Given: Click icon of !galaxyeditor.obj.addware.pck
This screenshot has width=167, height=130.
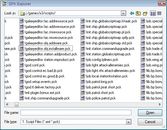Looking at the screenshot, I should pyautogui.click(x=21, y=43).
